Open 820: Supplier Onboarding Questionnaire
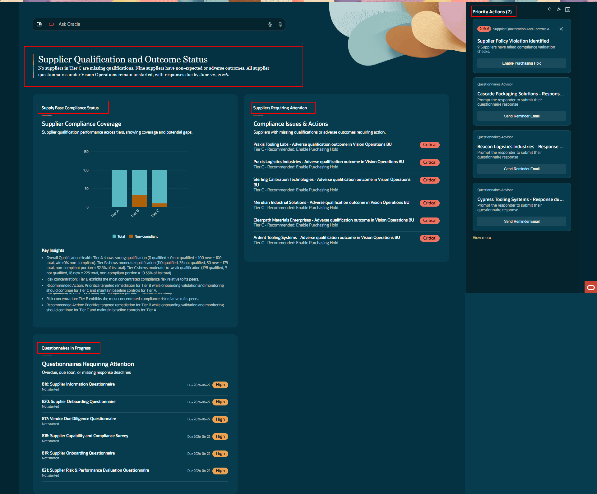This screenshot has height=494, width=597. coord(135,404)
